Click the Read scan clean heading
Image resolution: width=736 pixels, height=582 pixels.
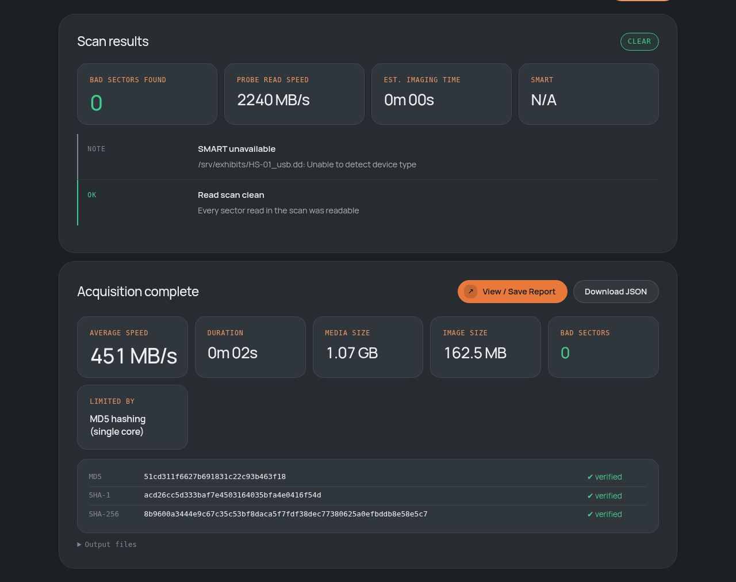point(231,195)
